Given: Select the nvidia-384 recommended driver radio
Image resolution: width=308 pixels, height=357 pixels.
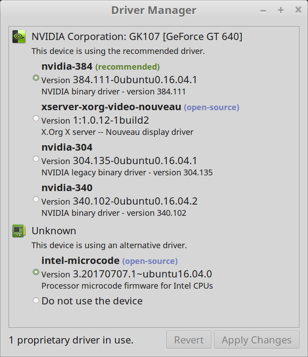Looking at the screenshot, I should [36, 78].
